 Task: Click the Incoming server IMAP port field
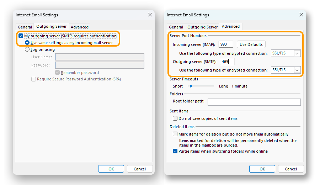tap(225, 44)
